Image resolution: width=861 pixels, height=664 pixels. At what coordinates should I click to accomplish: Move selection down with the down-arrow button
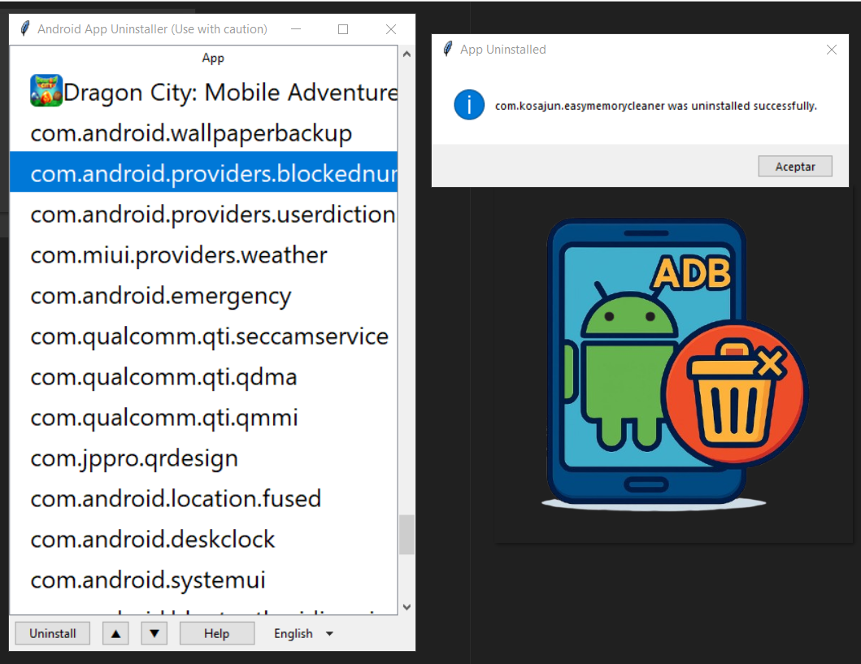pos(154,633)
